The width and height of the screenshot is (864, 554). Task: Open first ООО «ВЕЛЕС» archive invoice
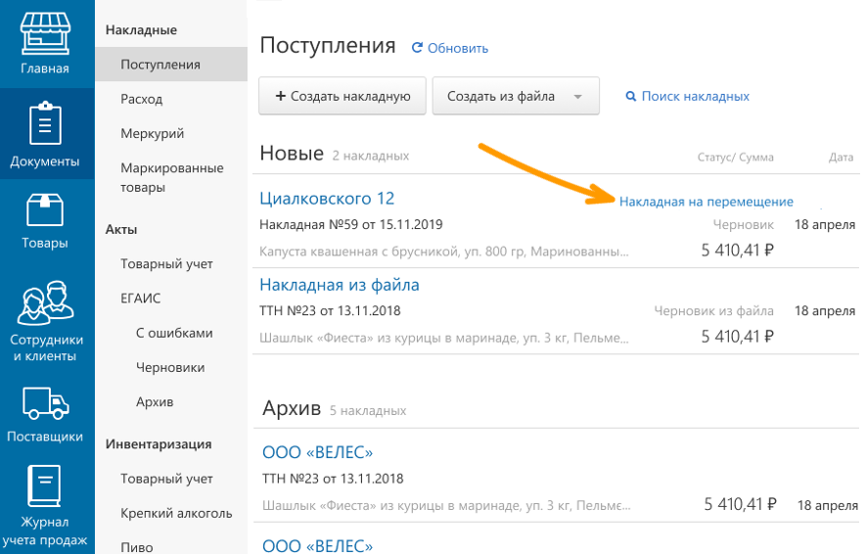(318, 452)
